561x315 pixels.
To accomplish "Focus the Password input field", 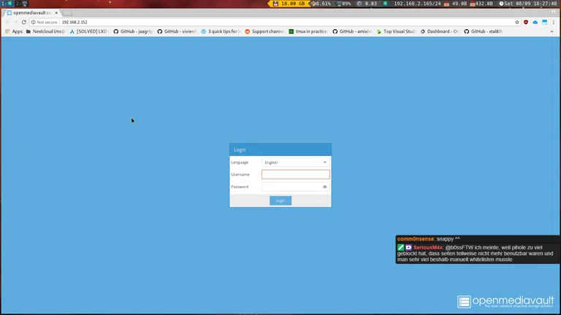I will coord(291,187).
